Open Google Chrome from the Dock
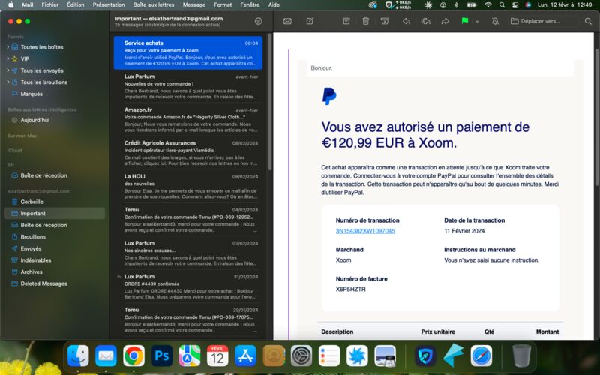 click(x=134, y=355)
